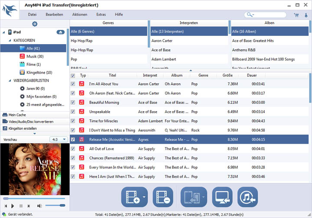Open the Extras menu

click(101, 15)
